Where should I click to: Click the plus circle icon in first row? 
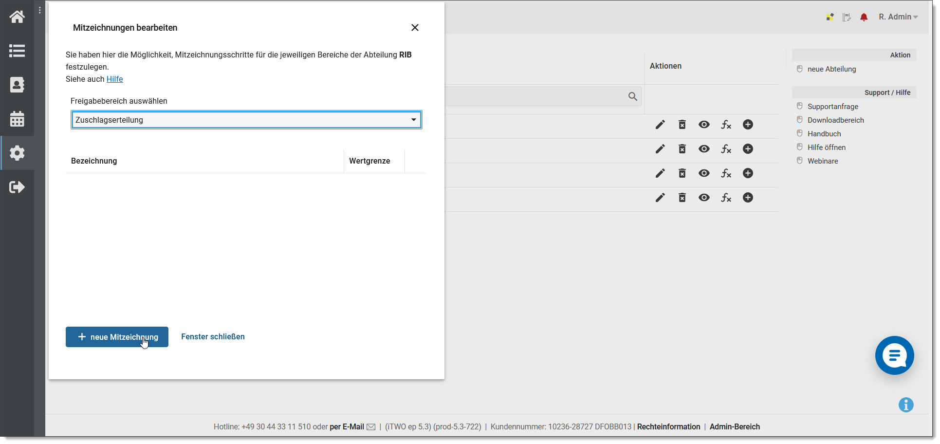coord(748,125)
